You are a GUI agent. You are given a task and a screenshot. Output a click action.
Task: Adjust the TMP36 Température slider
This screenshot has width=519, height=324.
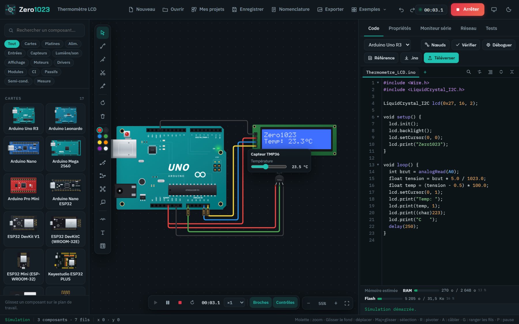(269, 167)
